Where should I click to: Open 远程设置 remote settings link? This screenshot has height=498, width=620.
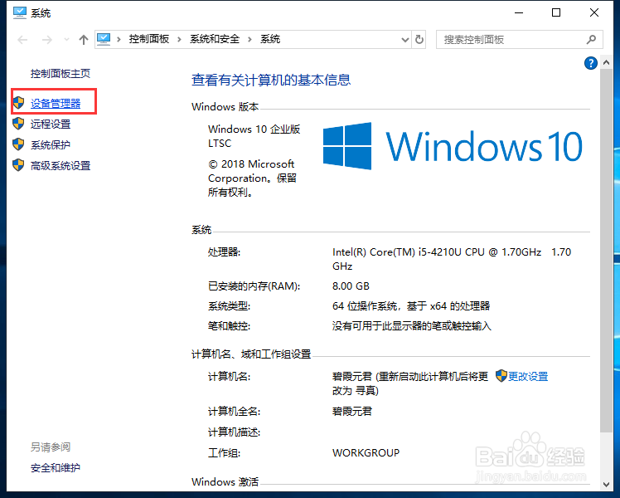tap(51, 124)
